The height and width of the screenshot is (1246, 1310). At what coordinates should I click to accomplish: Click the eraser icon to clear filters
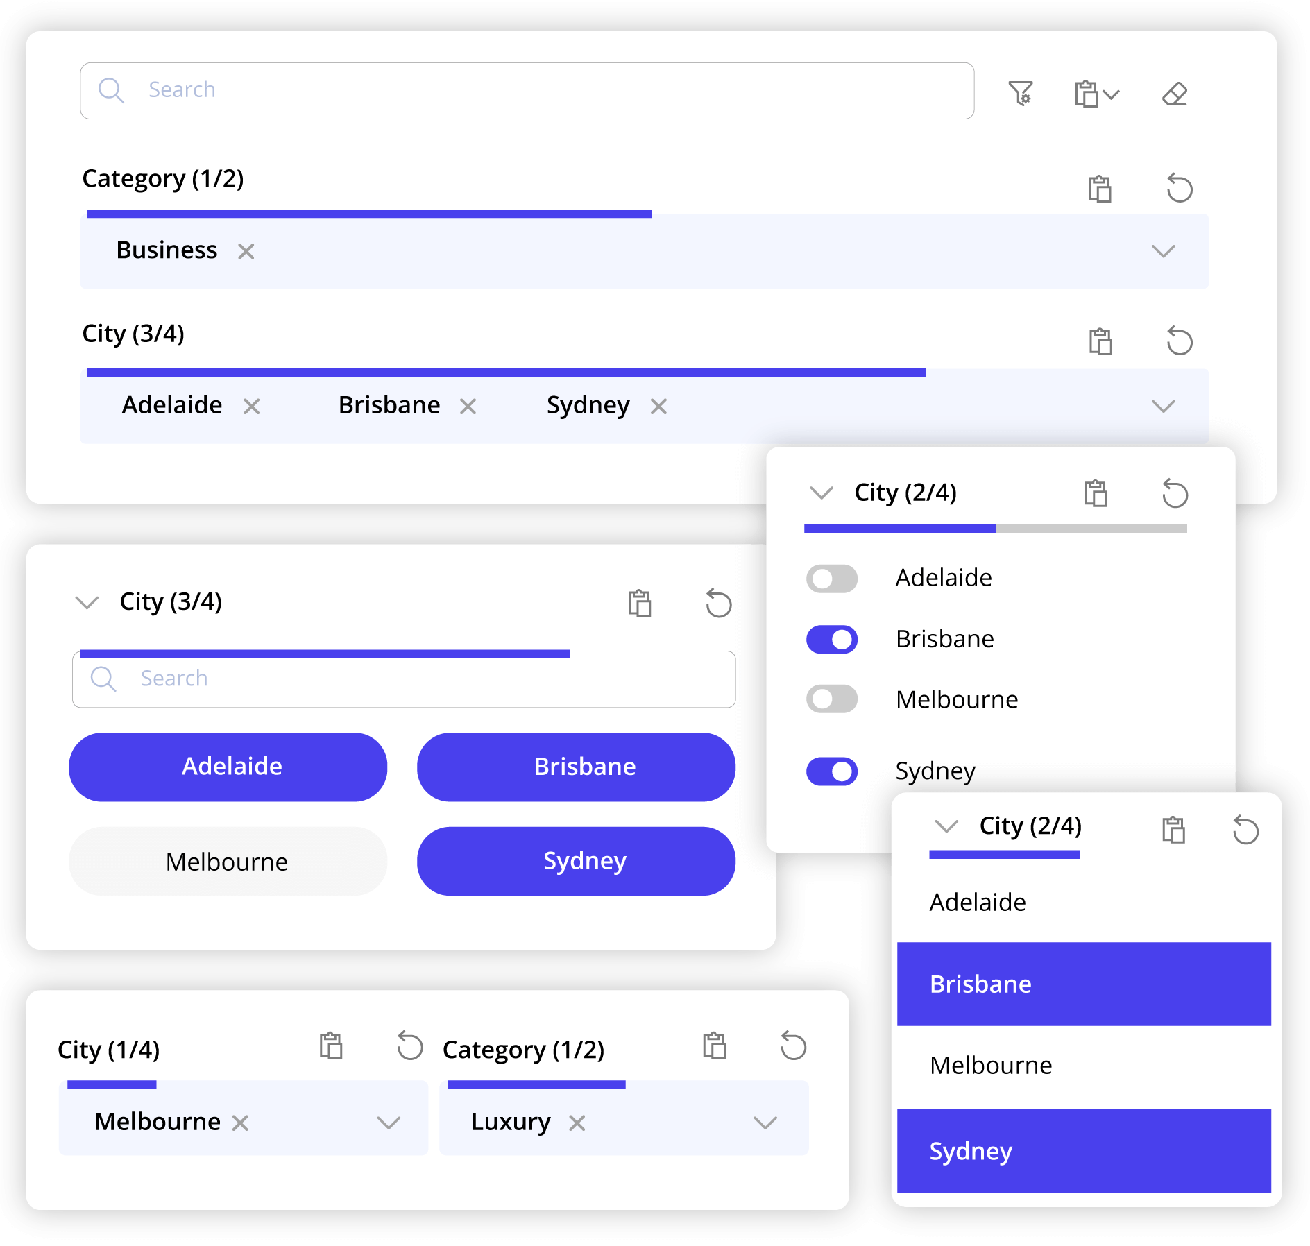[1175, 94]
